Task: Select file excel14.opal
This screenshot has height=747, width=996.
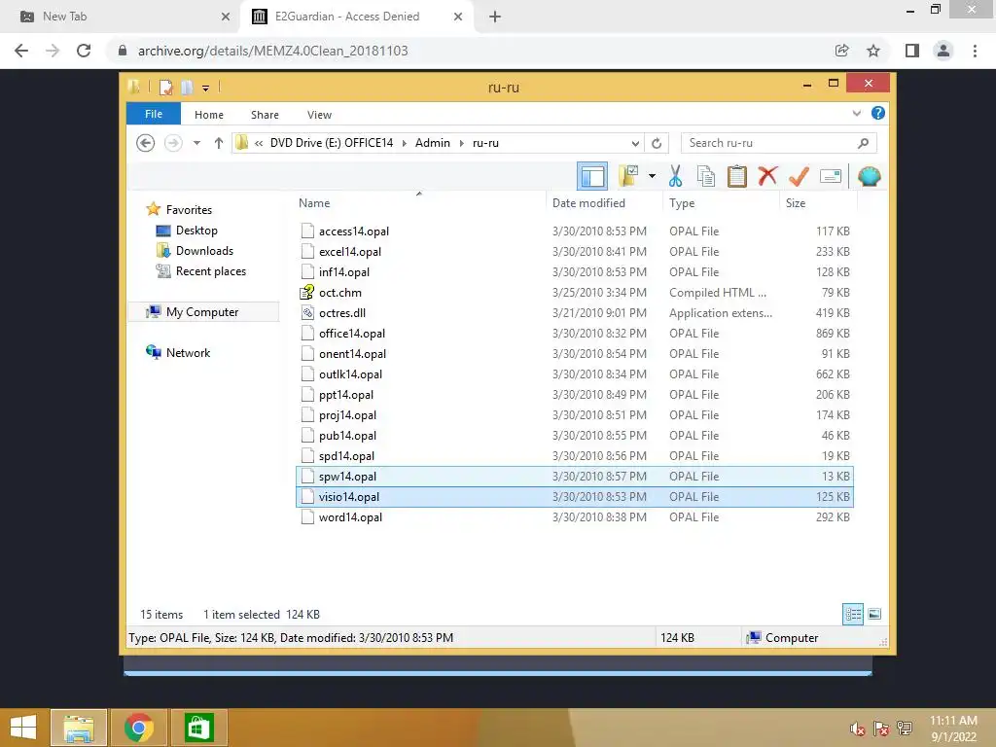Action: tap(574, 252)
